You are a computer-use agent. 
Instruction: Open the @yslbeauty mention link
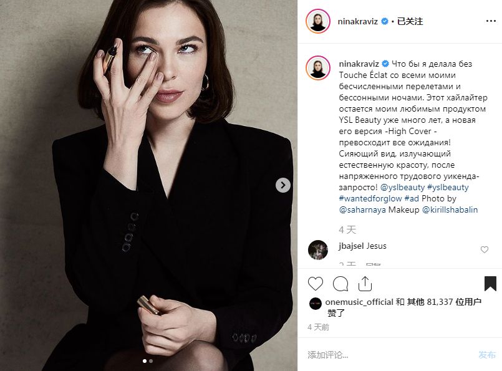(402, 187)
